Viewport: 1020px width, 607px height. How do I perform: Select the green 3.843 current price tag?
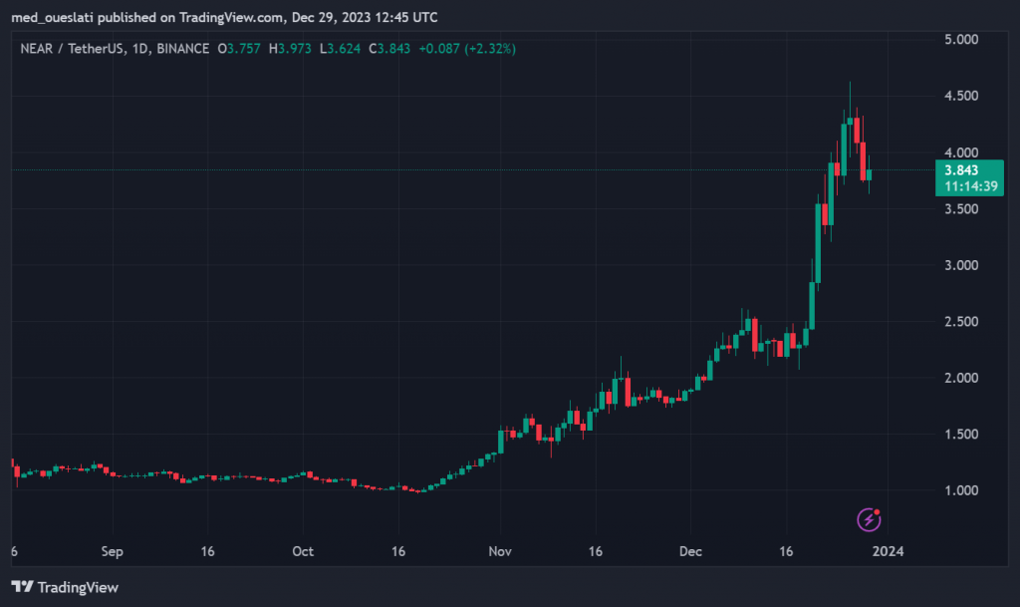960,168
